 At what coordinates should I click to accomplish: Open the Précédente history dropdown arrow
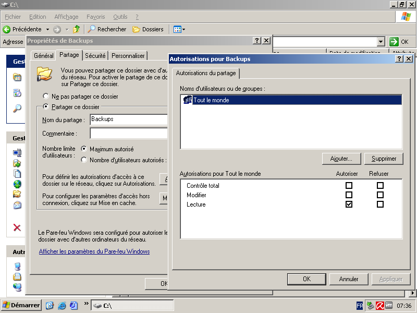[47, 29]
